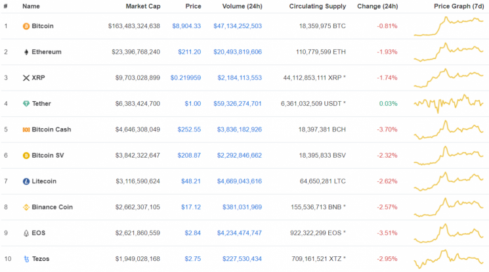Open the Bitcoin Cash name link
This screenshot has width=489, height=272.
coord(51,129)
